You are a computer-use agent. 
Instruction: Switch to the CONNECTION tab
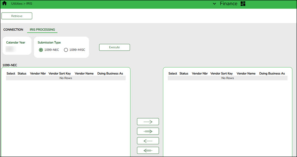(13, 30)
